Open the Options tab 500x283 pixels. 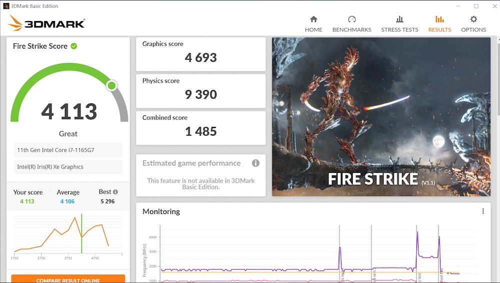(473, 24)
